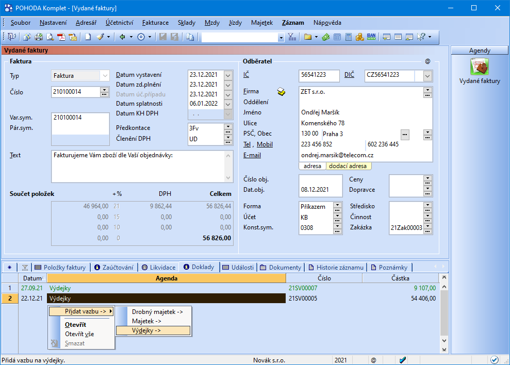Click the ellipsis button beside Praha 3
Image resolution: width=510 pixels, height=365 pixels.
pos(405,135)
